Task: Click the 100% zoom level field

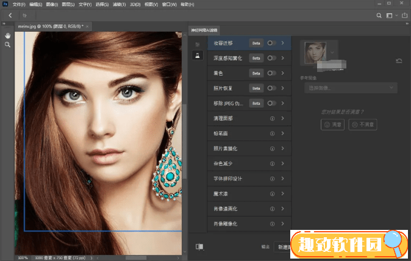Action: 23,258
